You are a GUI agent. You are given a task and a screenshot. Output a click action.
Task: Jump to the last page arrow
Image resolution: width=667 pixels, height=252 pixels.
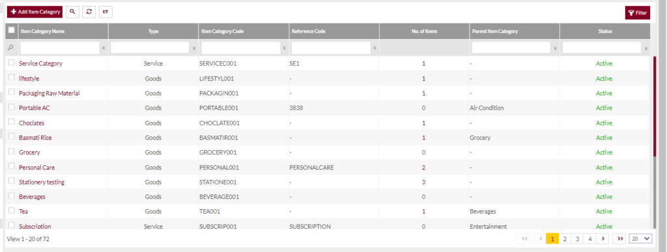(620, 239)
